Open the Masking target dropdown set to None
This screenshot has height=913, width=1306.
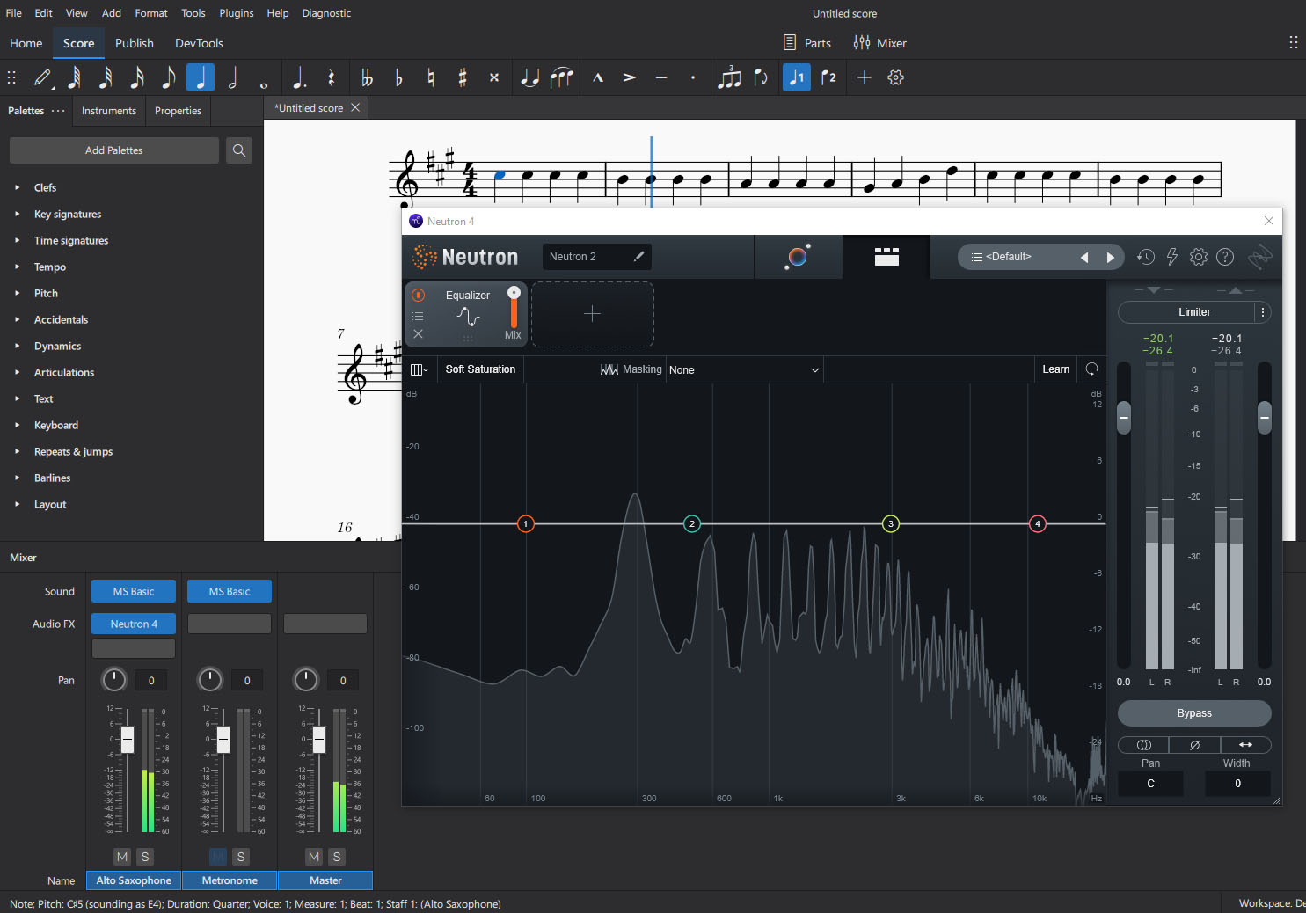(x=744, y=369)
